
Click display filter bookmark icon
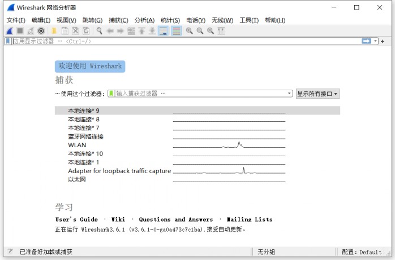pos(8,41)
